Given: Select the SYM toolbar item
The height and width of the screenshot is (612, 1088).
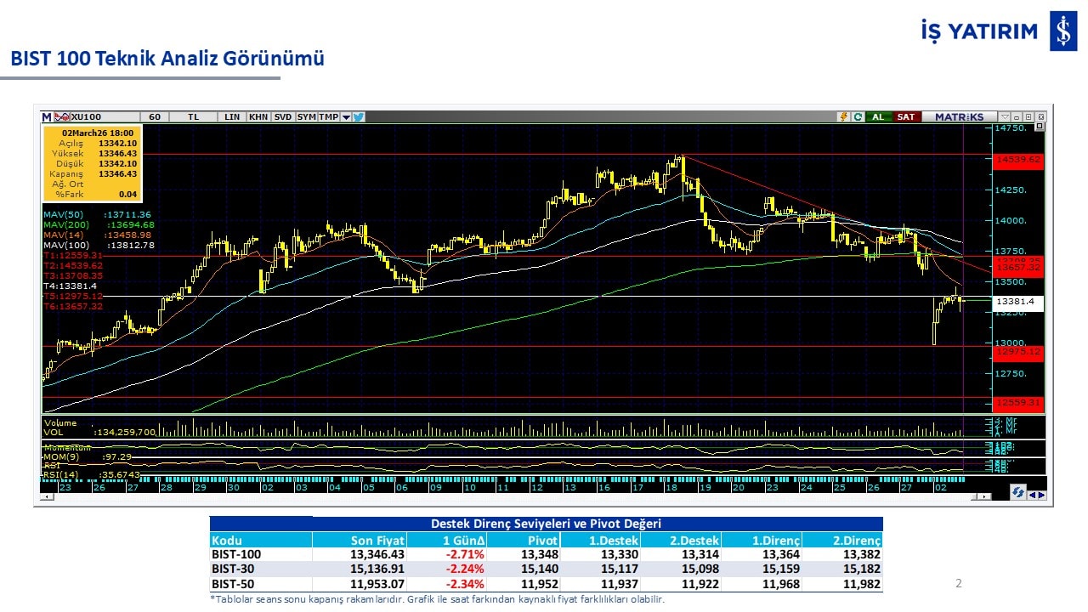Looking at the screenshot, I should click(306, 117).
